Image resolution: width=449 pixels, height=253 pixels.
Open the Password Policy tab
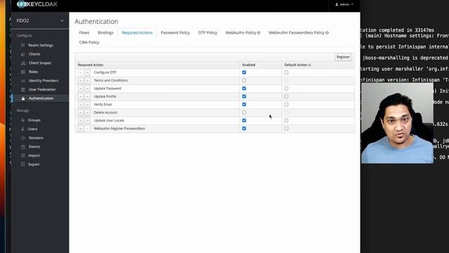point(175,33)
